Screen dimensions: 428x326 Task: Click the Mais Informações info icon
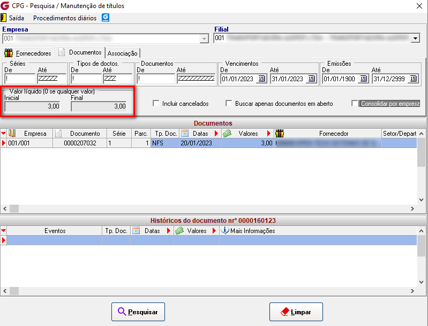224,230
